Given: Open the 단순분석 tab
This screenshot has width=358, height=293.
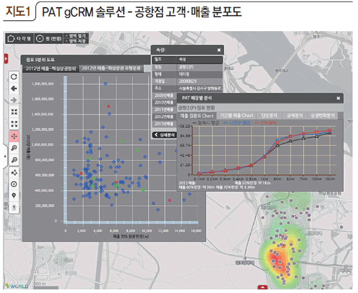Looking at the screenshot, I should pos(269,116).
